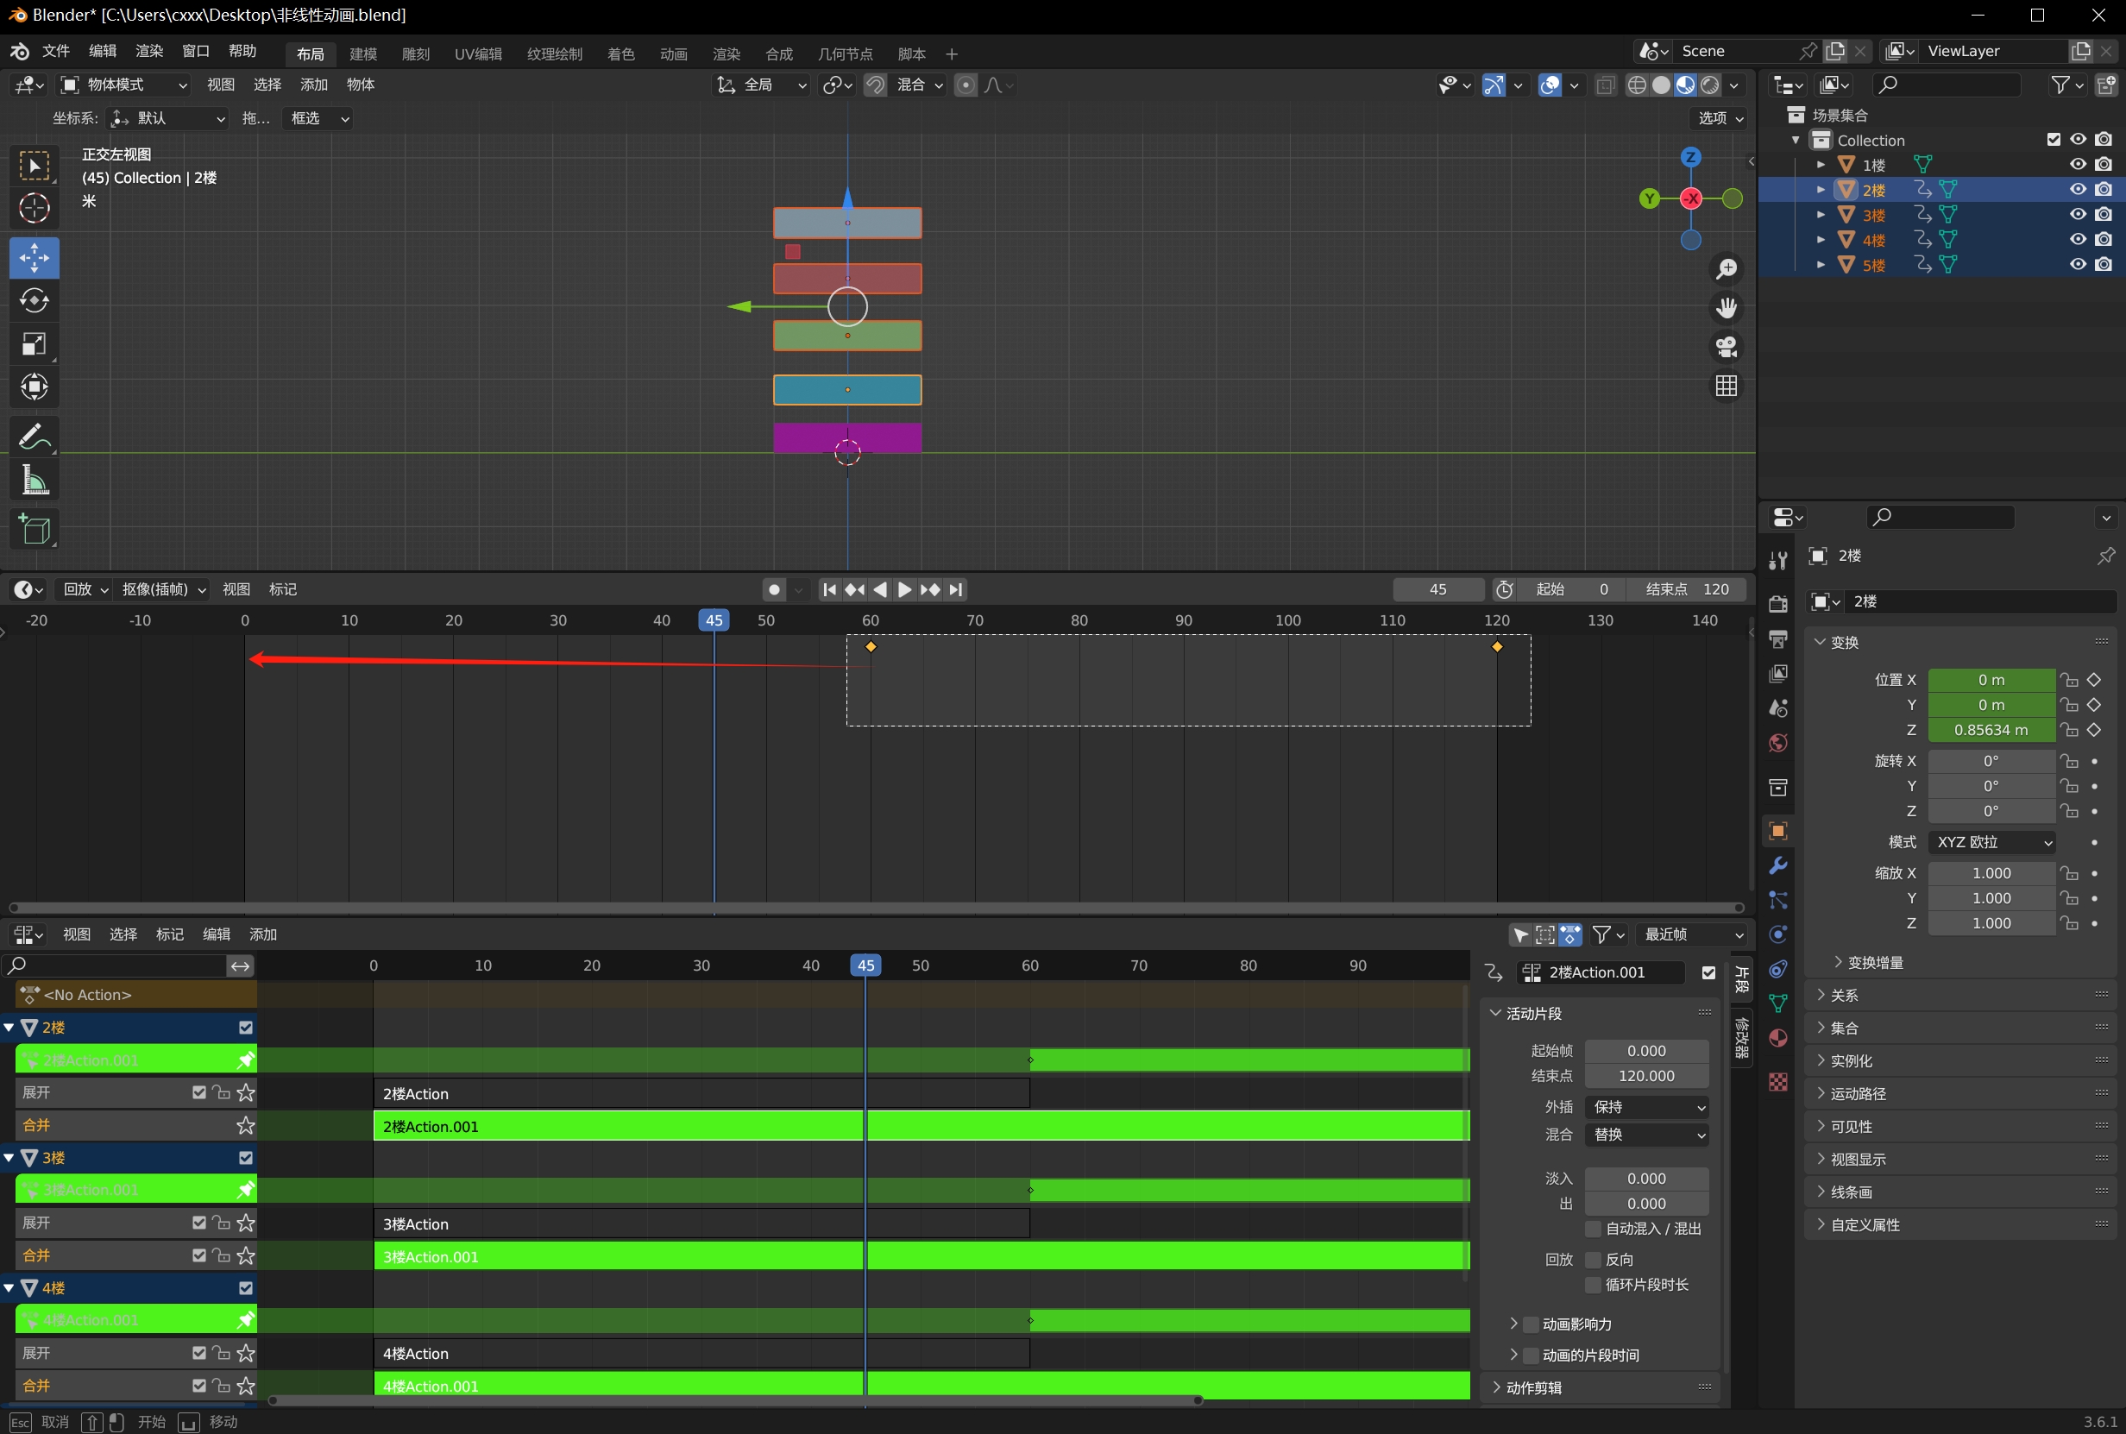Expand the 关系 panel in properties
The height and width of the screenshot is (1434, 2126).
[1844, 995]
